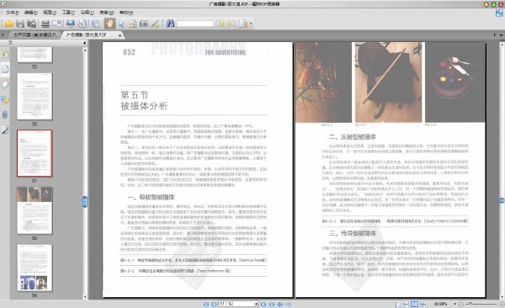Open the zoom percentage dropdown
The height and width of the screenshot is (308, 505).
point(454,304)
